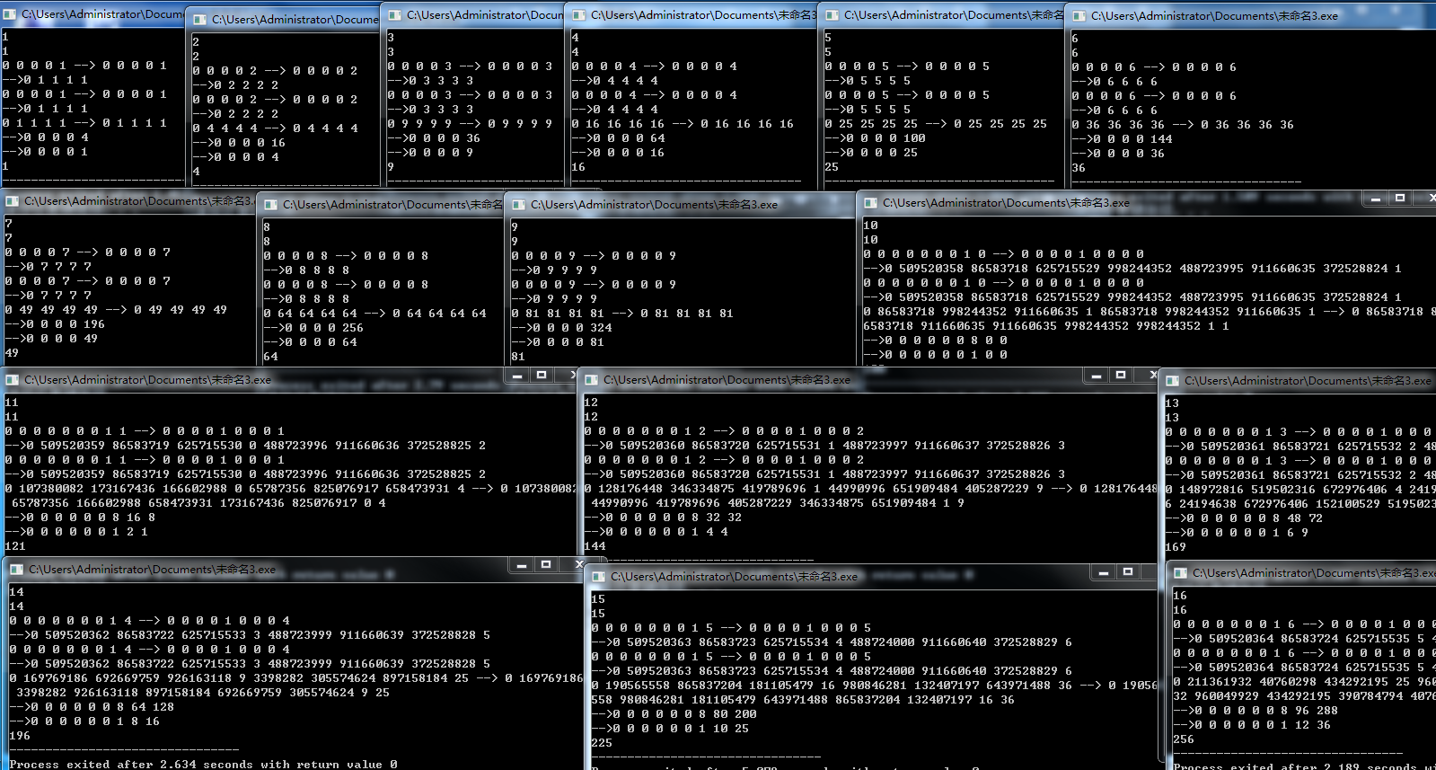
Task: Click the line '-->0 0 0 0 0 0 8 16 8'
Action: pyautogui.click(x=80, y=518)
